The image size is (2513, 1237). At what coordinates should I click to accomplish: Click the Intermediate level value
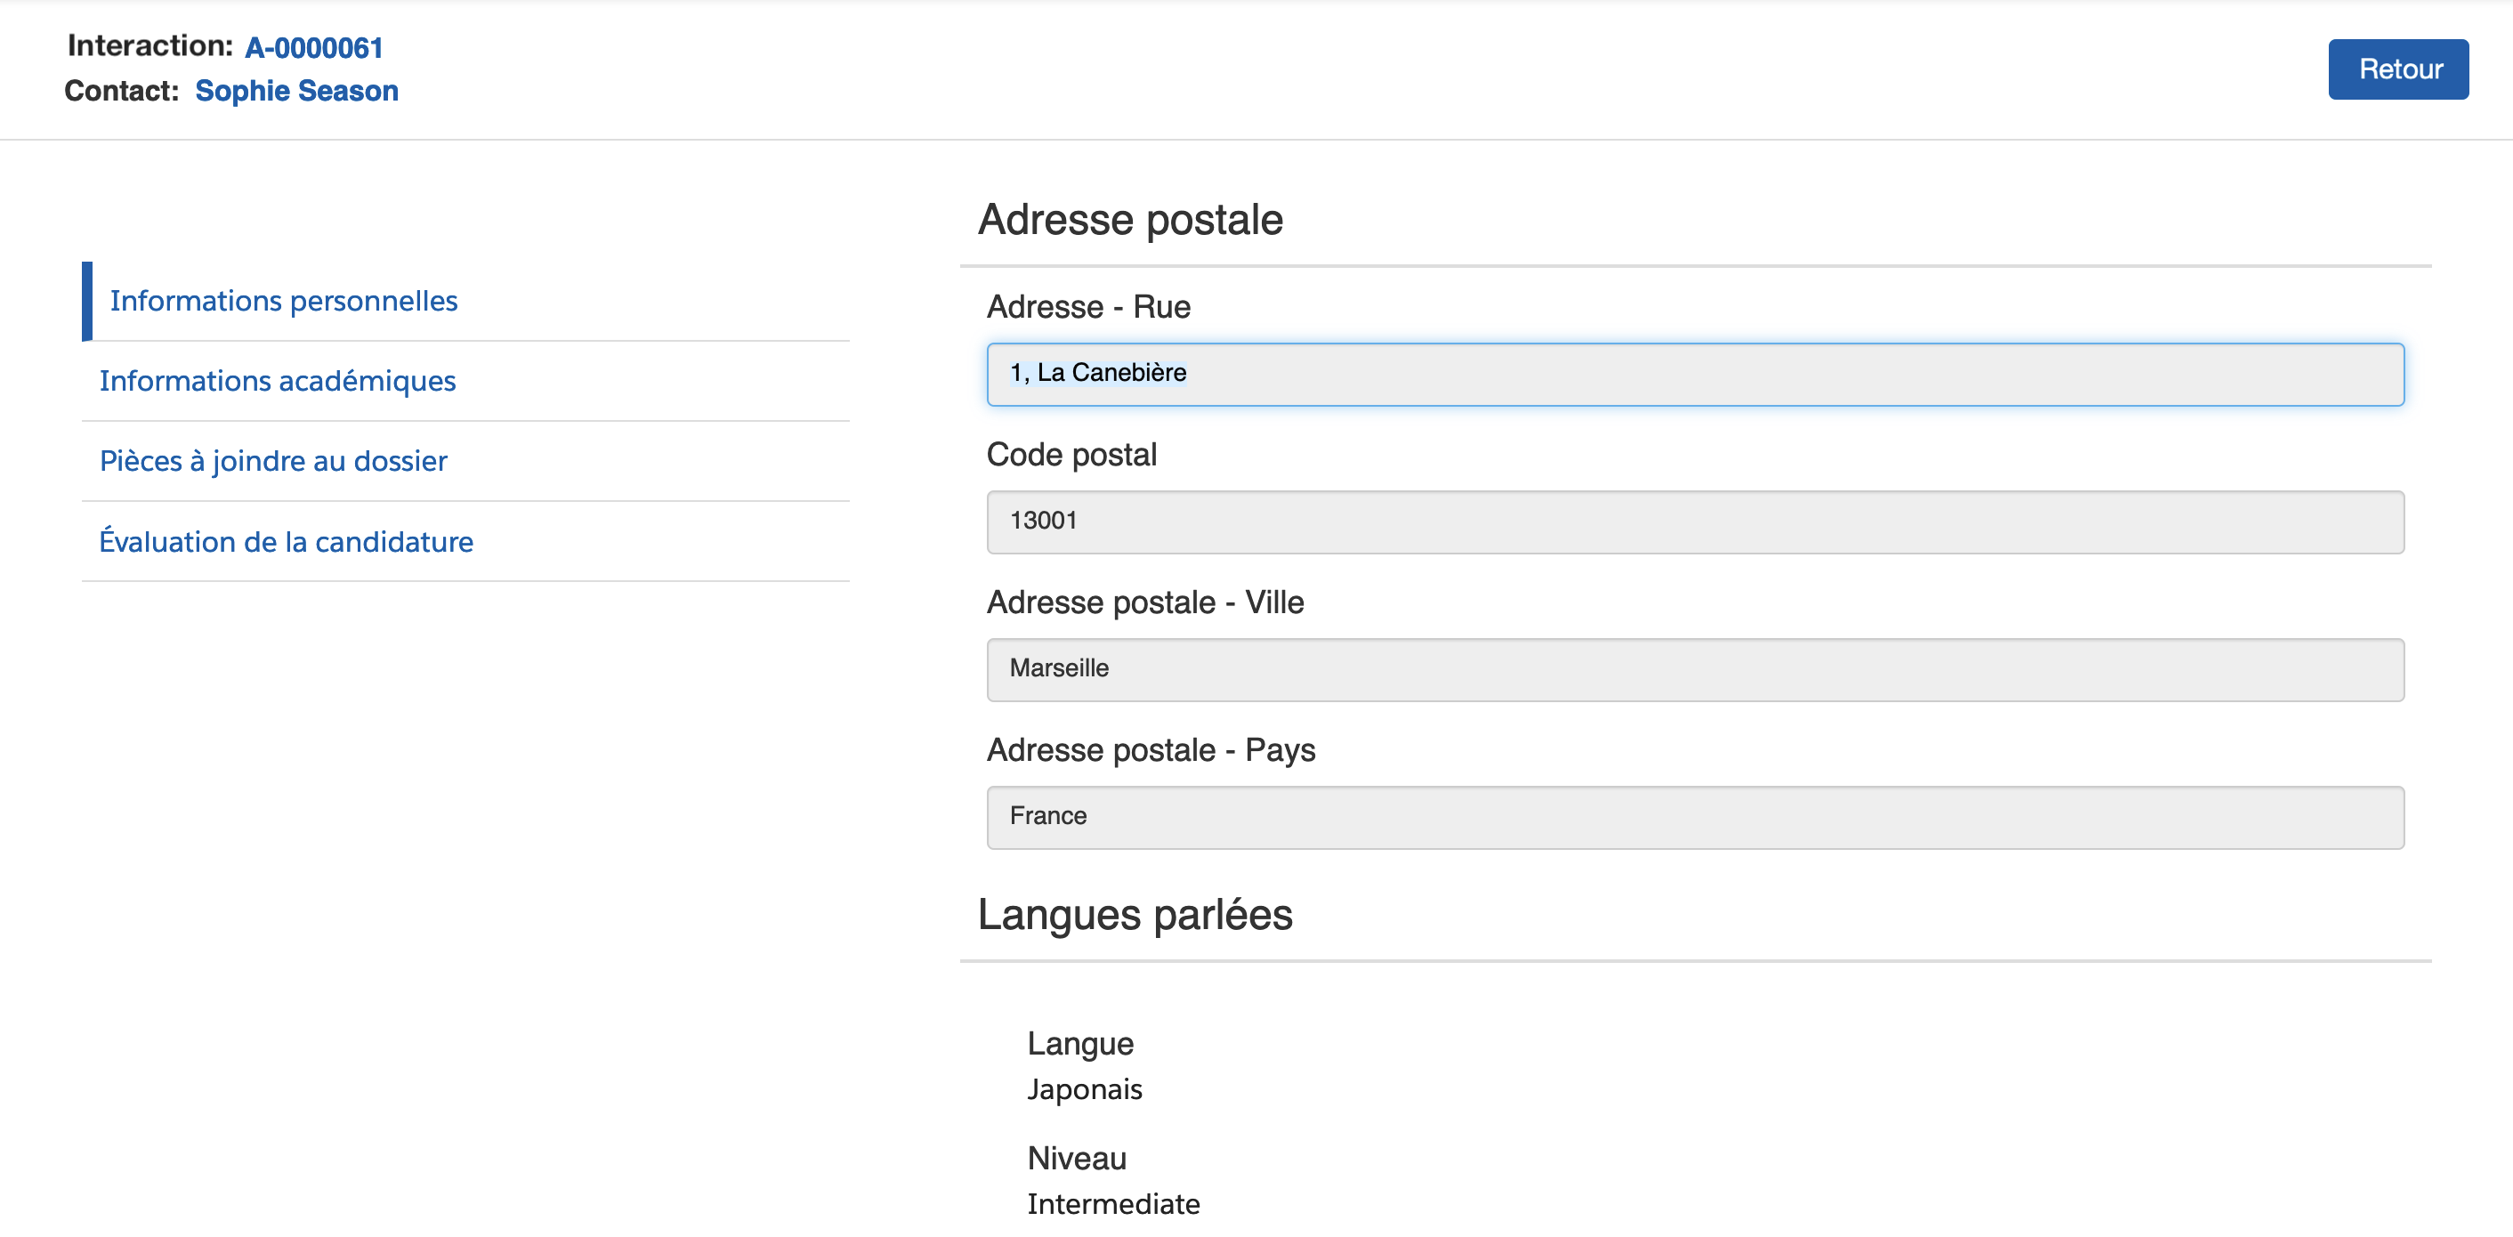point(1113,1204)
